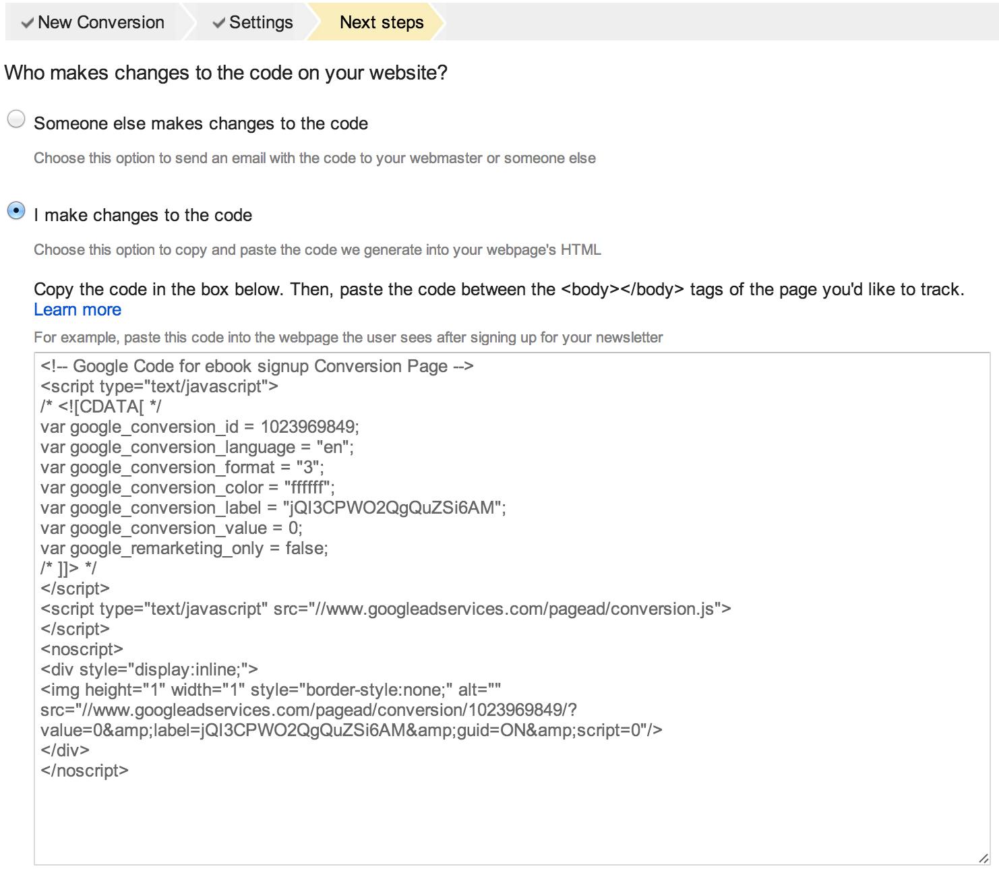Viewport: 999px width, 875px height.
Task: Click the 'Copy the code in the box below' instruction
Action: pos(499,290)
